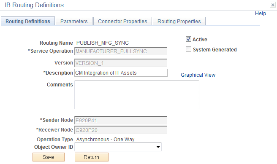
Task: Click the Object Owner ID label
Action: point(54,147)
